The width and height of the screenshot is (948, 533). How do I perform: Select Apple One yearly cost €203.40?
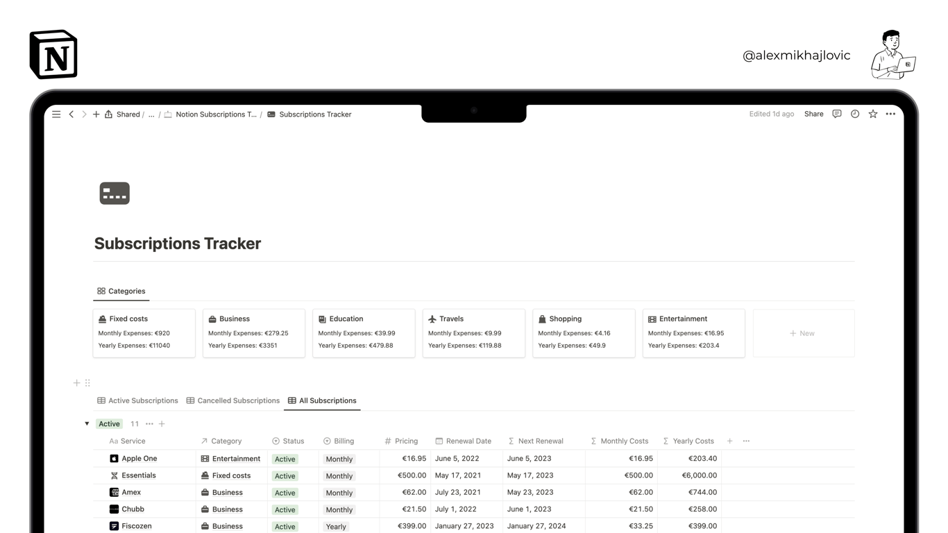702,459
